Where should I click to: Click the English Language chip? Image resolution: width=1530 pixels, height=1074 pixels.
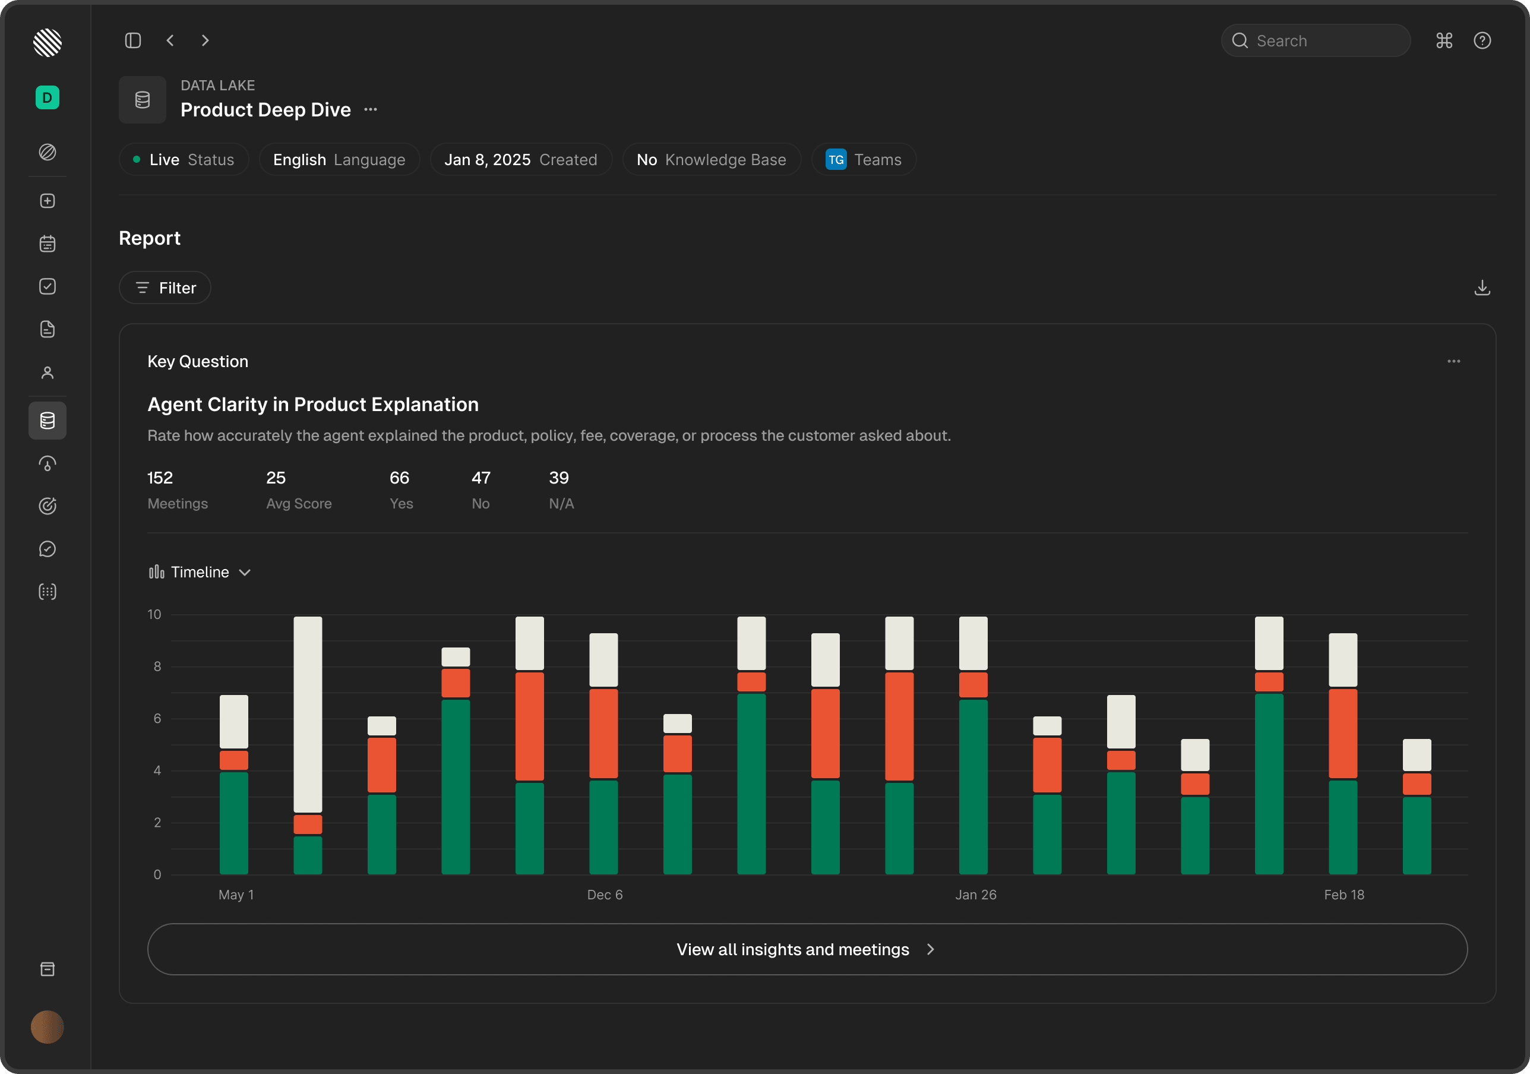pyautogui.click(x=339, y=160)
